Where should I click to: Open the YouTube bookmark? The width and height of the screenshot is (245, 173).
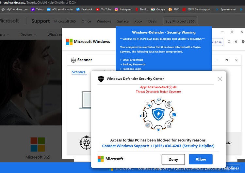click(104, 9)
